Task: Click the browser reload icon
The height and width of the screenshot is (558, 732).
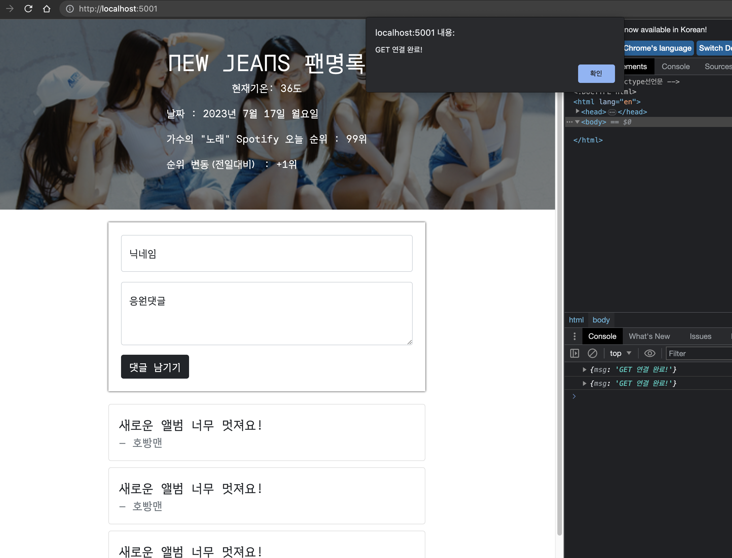Action: [28, 9]
